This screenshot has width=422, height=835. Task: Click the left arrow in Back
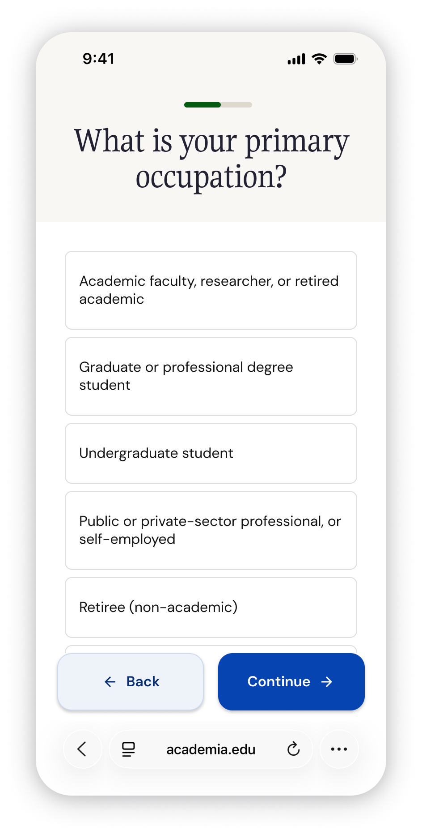[110, 682]
